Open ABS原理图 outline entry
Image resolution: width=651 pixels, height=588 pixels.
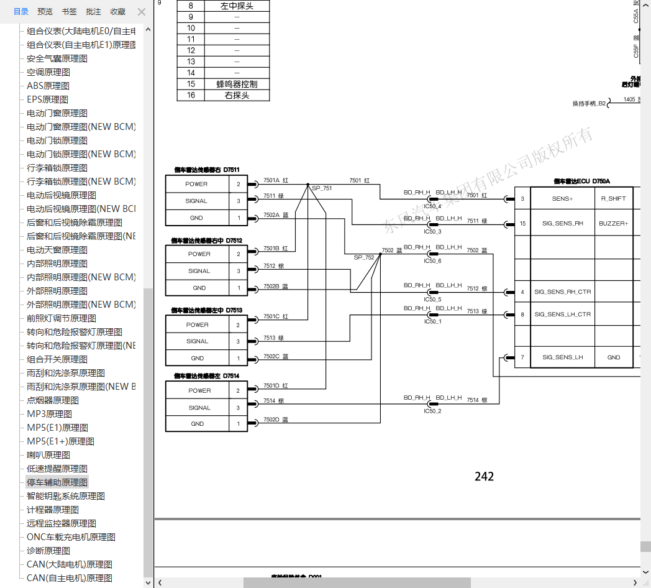coord(48,86)
